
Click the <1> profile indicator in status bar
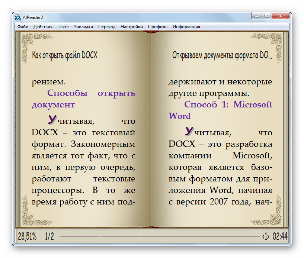click(266, 236)
